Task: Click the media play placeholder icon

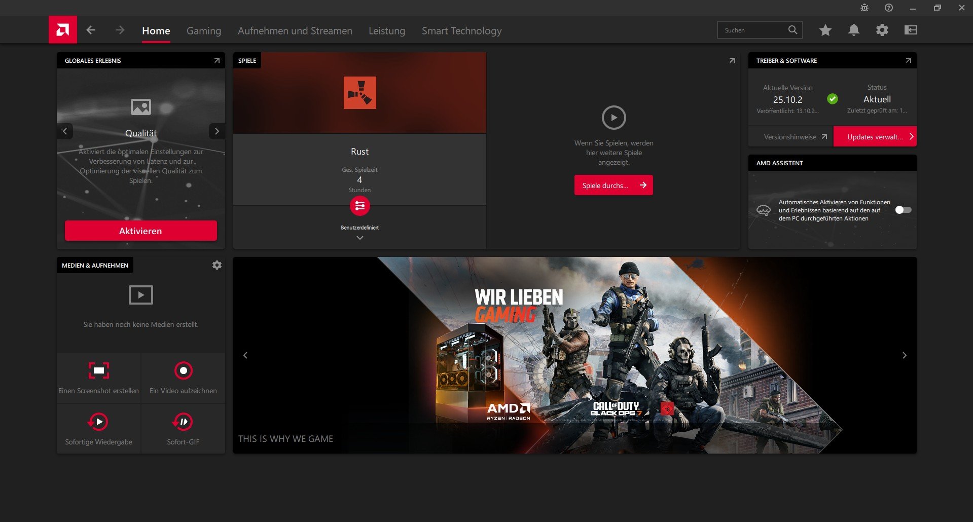Action: point(141,295)
